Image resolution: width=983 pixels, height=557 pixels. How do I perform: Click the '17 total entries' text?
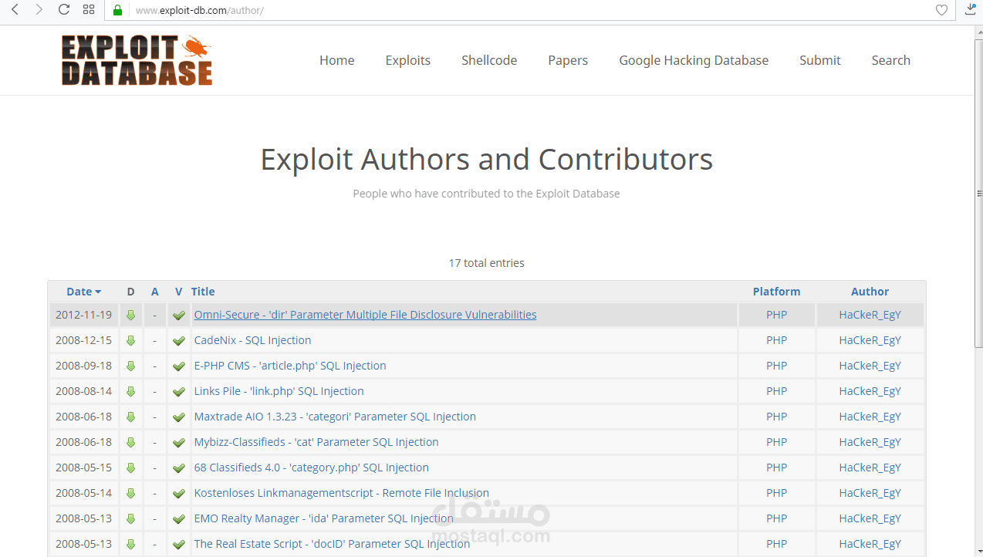coord(486,263)
